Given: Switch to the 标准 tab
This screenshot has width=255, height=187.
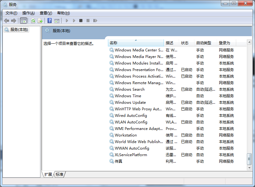Looking at the screenshot, I should 59,175.
